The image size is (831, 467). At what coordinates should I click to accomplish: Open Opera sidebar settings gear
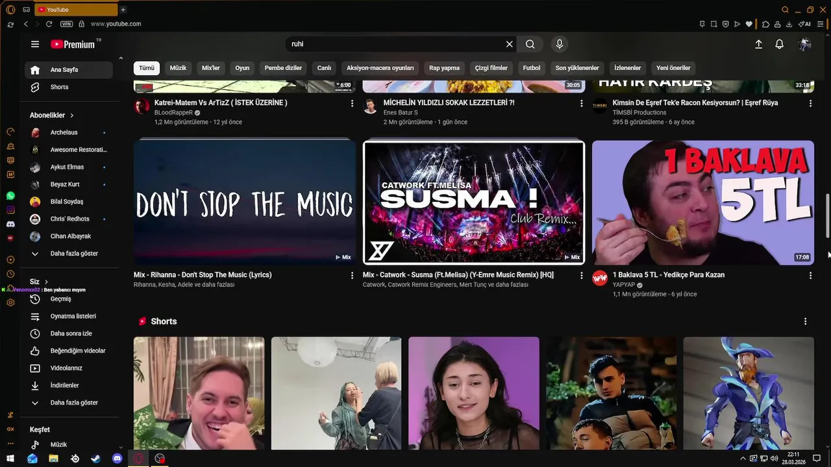pyautogui.click(x=10, y=302)
